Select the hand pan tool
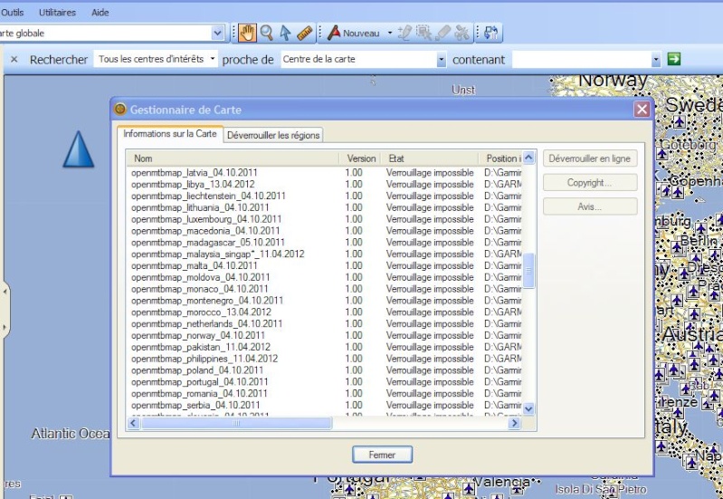The height and width of the screenshot is (499, 723). pos(248,34)
